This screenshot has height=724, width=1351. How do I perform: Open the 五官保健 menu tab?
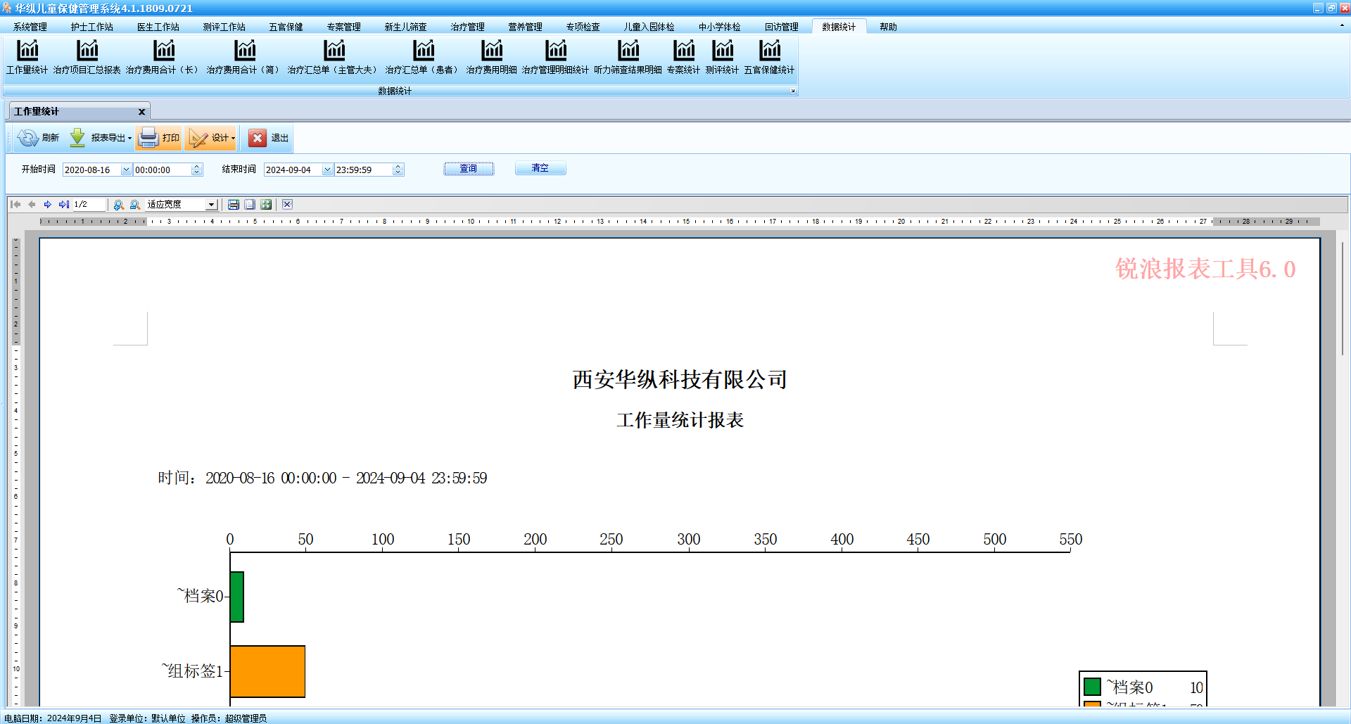pyautogui.click(x=286, y=27)
